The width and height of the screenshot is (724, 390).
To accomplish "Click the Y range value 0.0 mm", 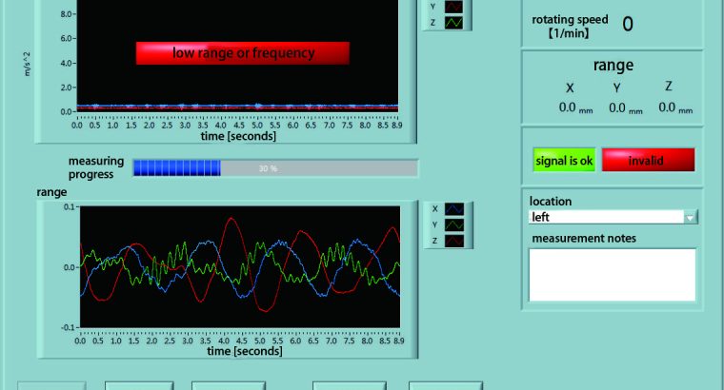I will click(x=625, y=107).
